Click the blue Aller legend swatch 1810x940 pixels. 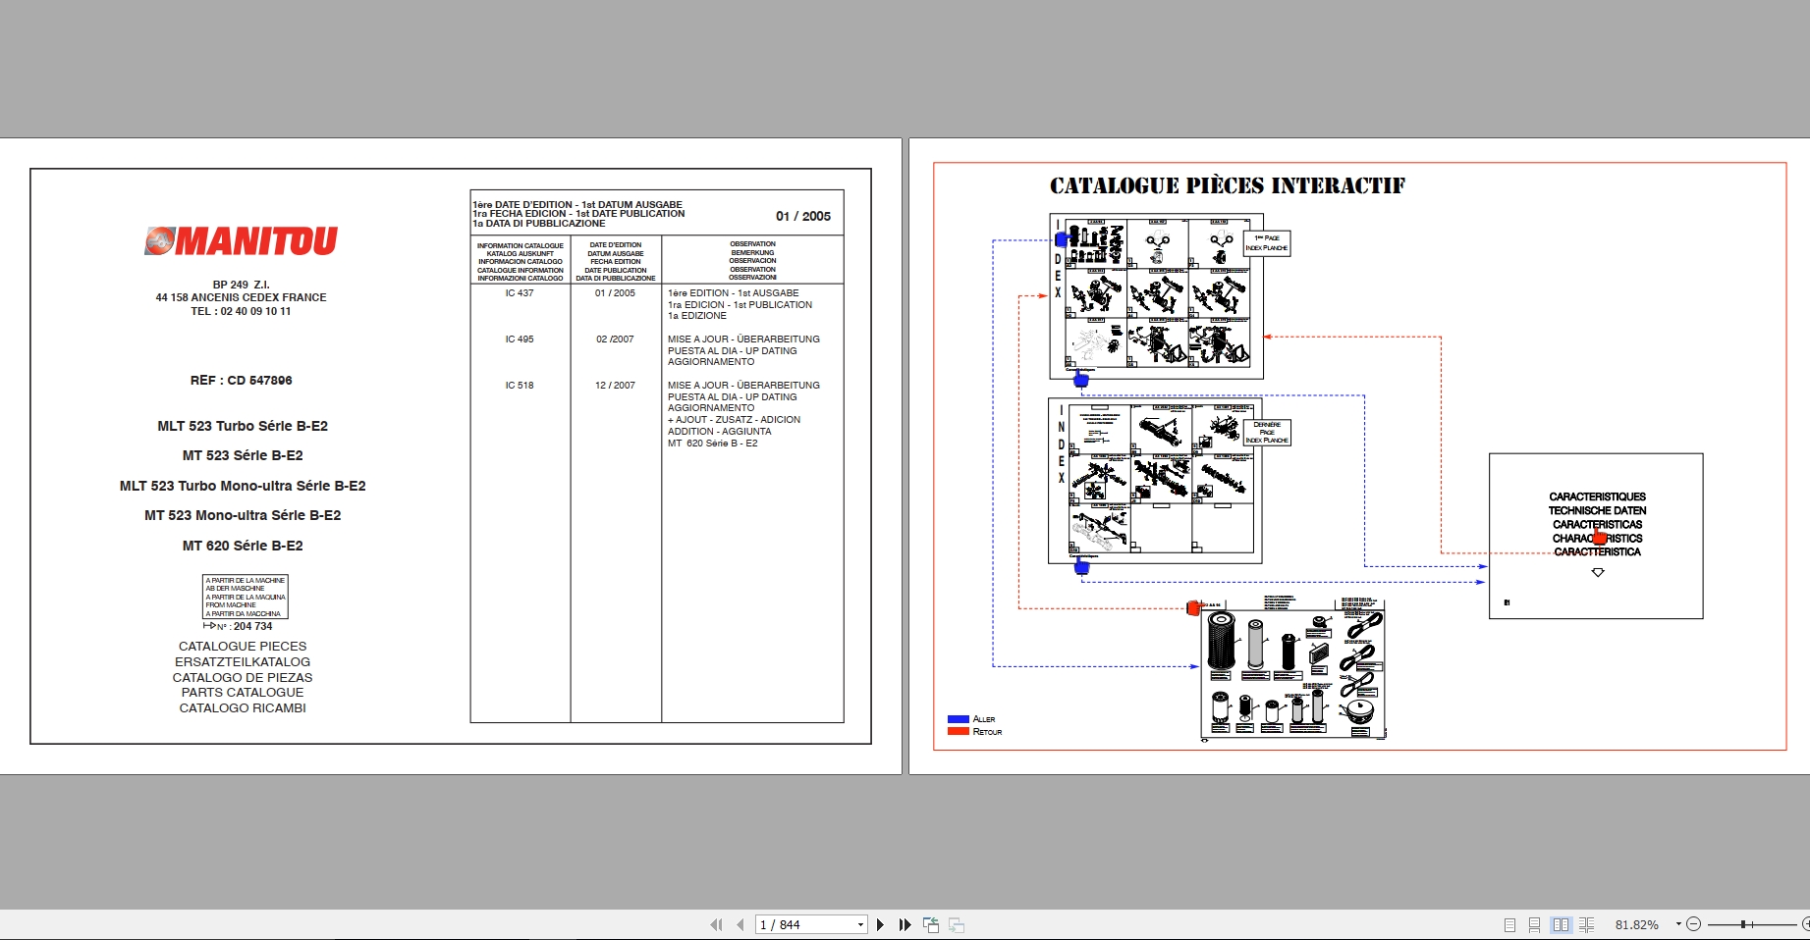point(959,719)
